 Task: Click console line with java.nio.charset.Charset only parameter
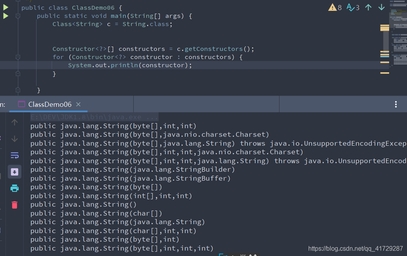pos(150,134)
